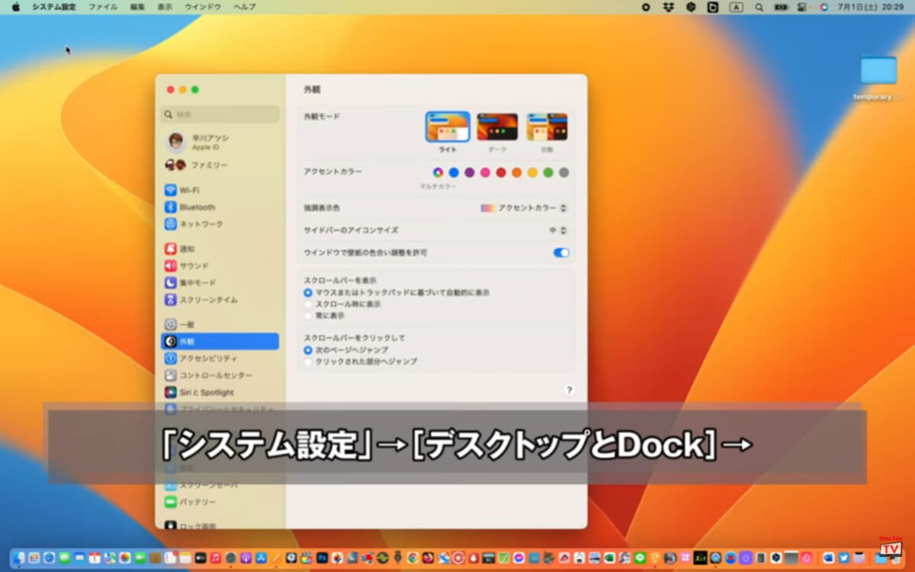Select multicolor accent color swatch
Image resolution: width=915 pixels, height=572 pixels.
click(x=438, y=172)
